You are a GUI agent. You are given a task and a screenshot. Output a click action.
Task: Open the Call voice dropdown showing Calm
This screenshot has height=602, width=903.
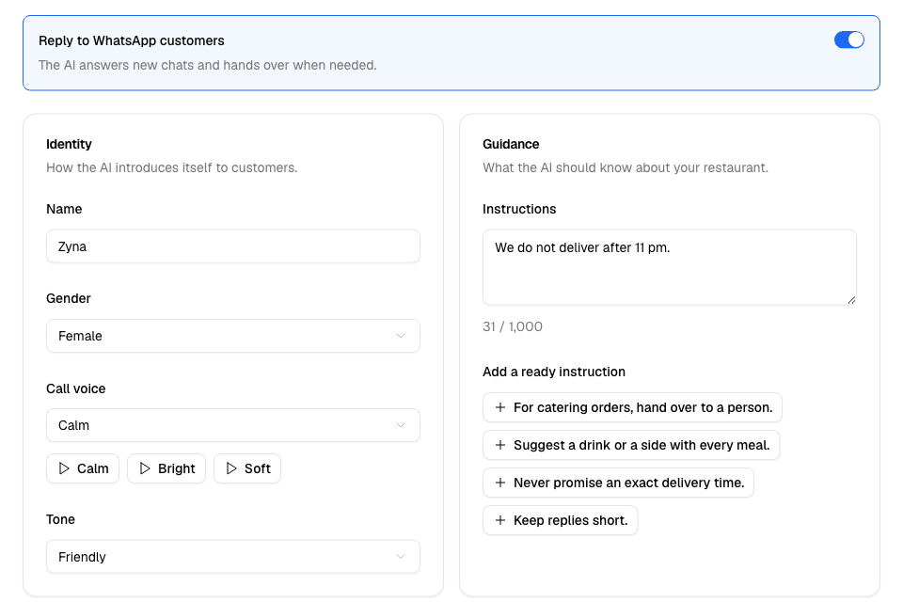pos(233,425)
